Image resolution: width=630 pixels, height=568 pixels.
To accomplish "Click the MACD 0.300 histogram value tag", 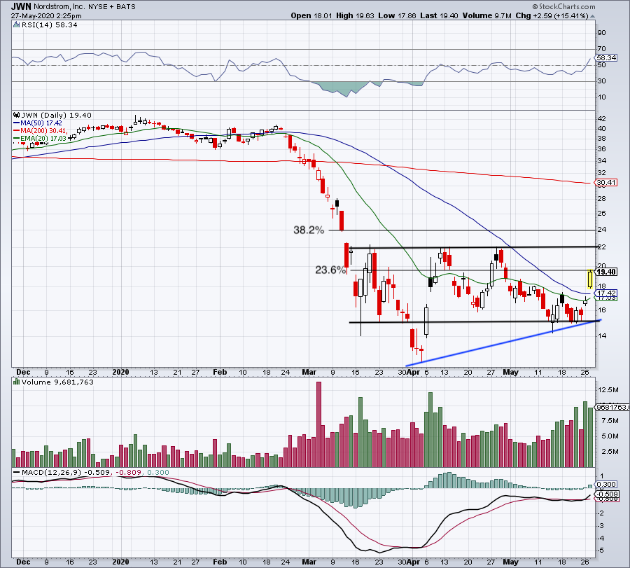I will (606, 485).
